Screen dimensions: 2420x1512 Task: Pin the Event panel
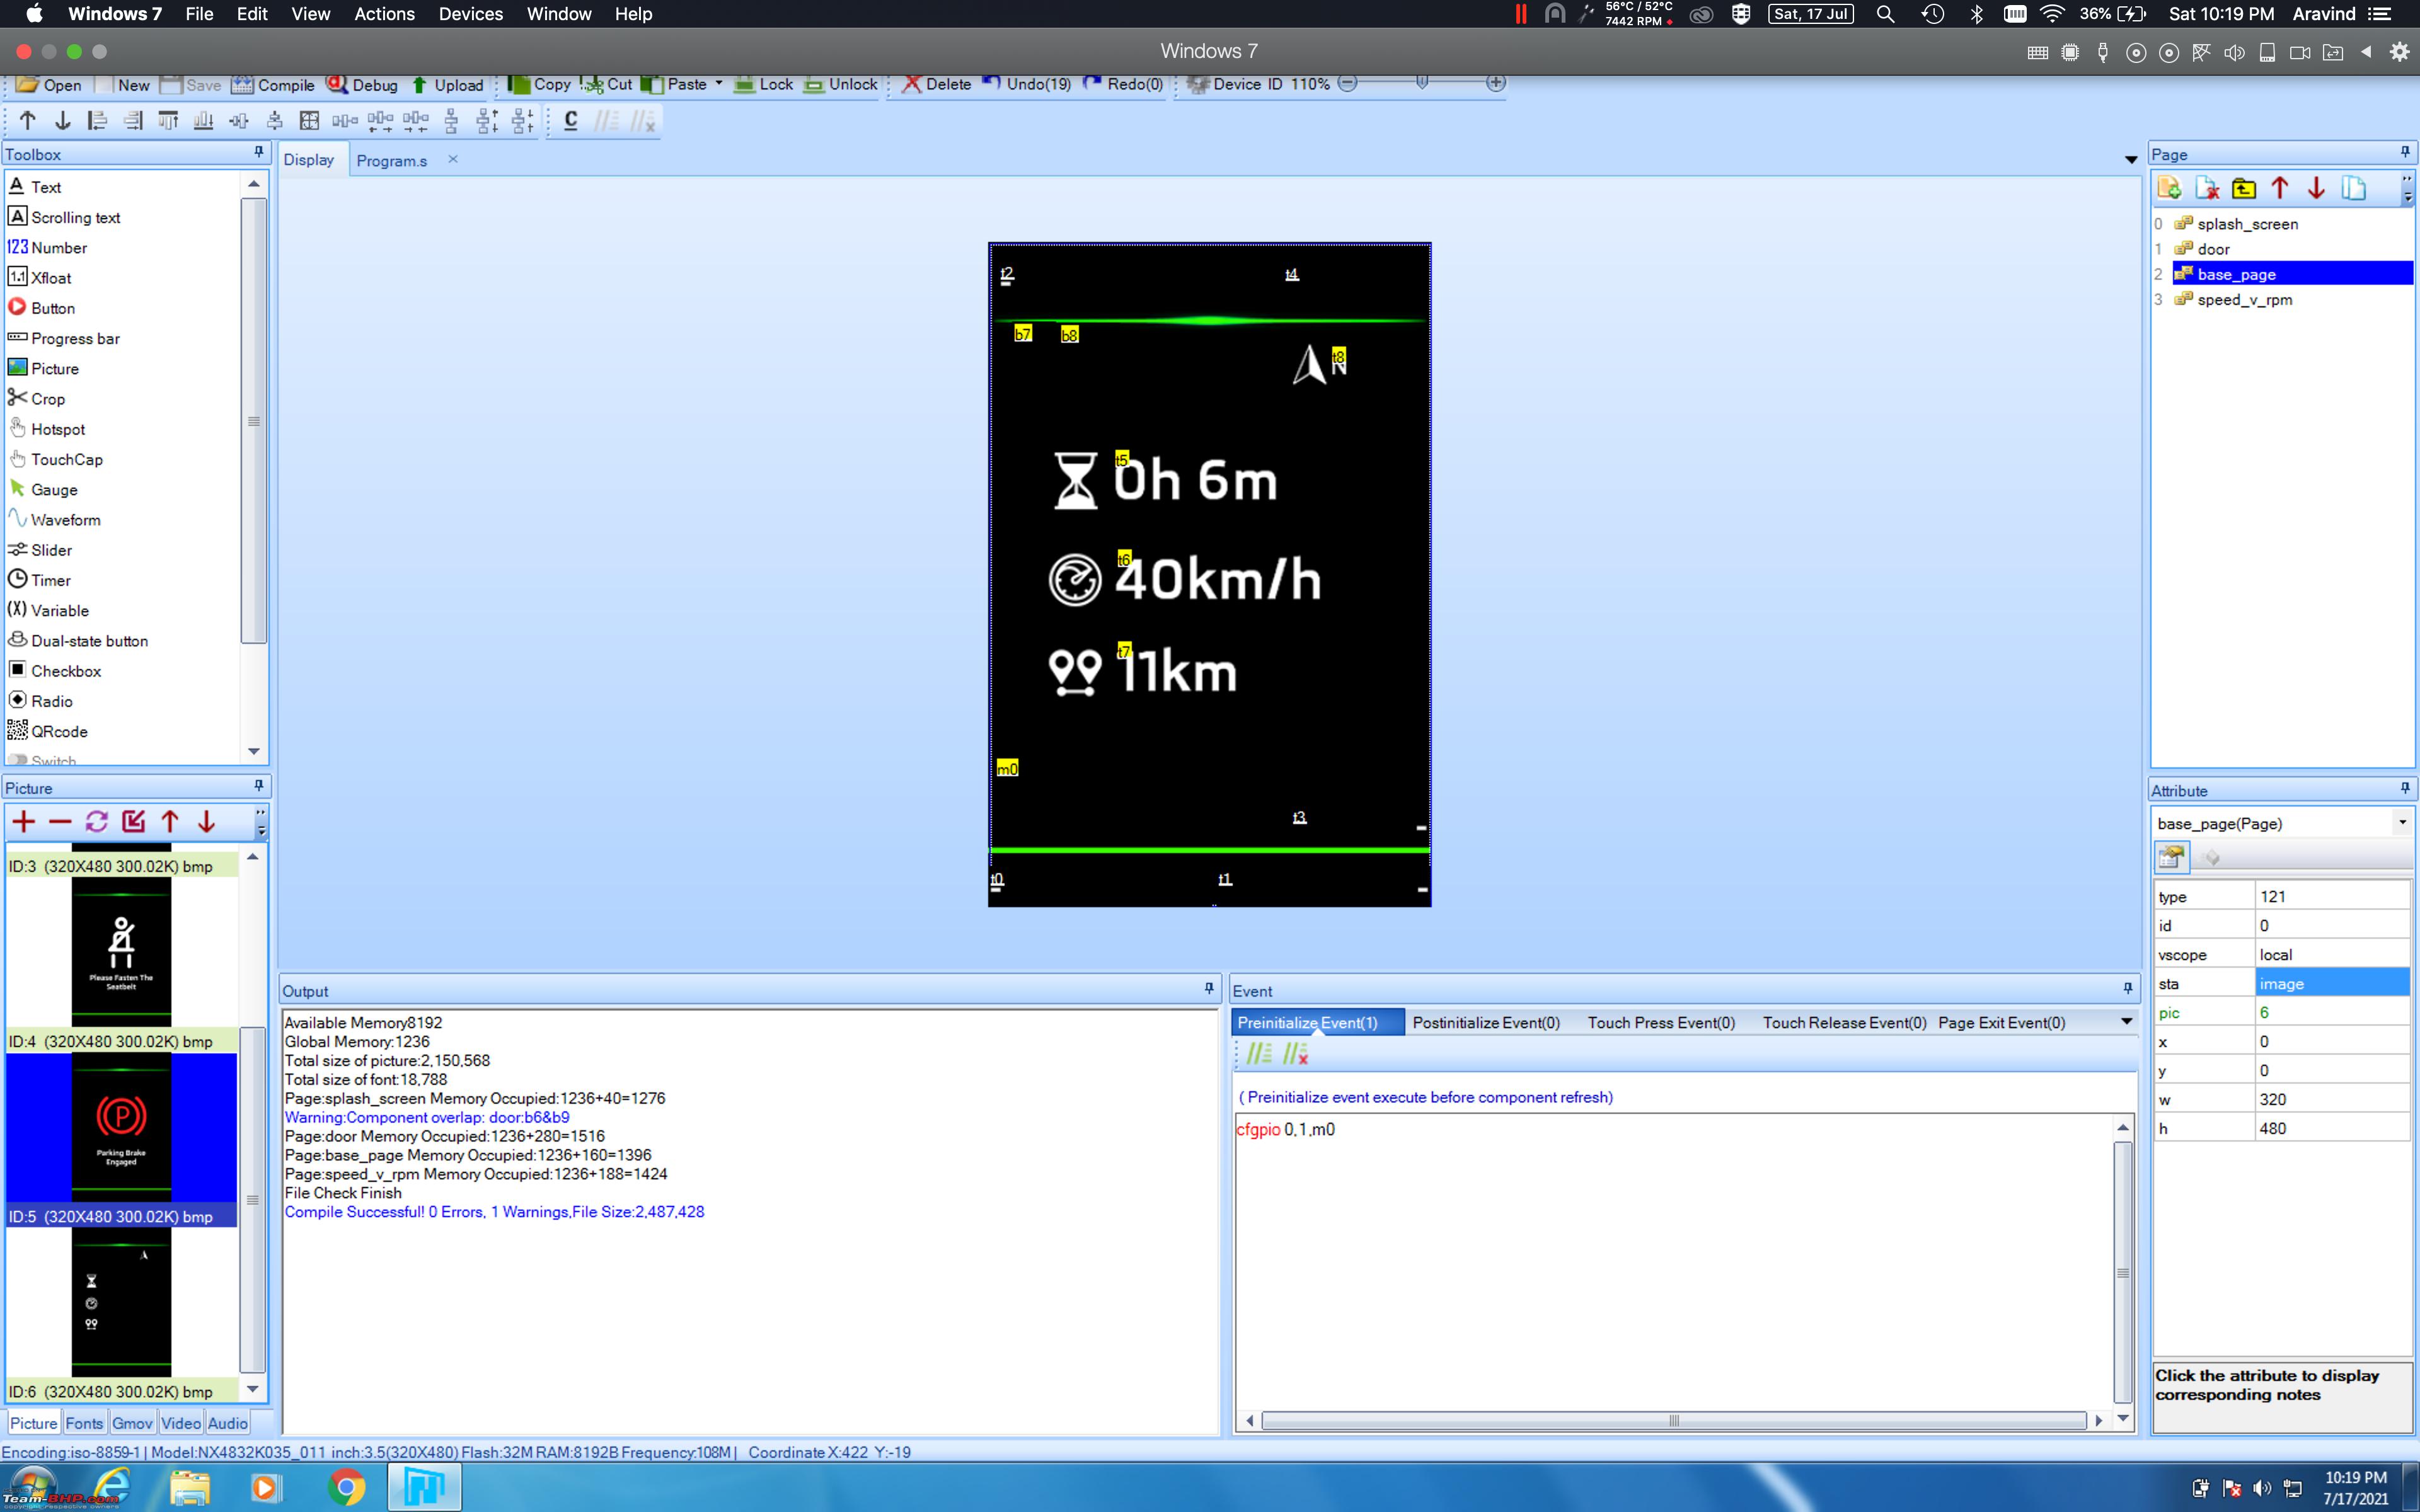(x=2128, y=989)
